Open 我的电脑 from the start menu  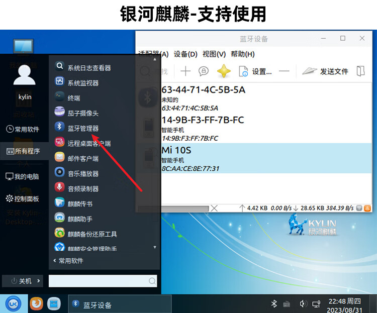pos(22,176)
